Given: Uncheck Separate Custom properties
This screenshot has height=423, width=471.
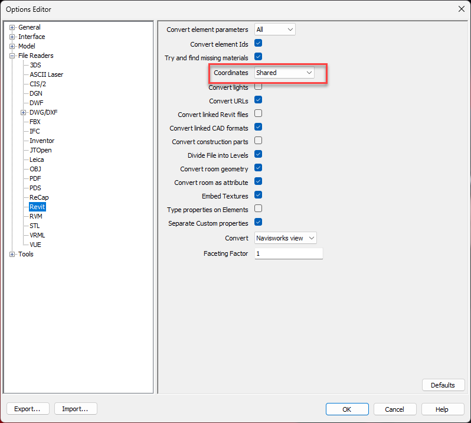Looking at the screenshot, I should [x=258, y=222].
